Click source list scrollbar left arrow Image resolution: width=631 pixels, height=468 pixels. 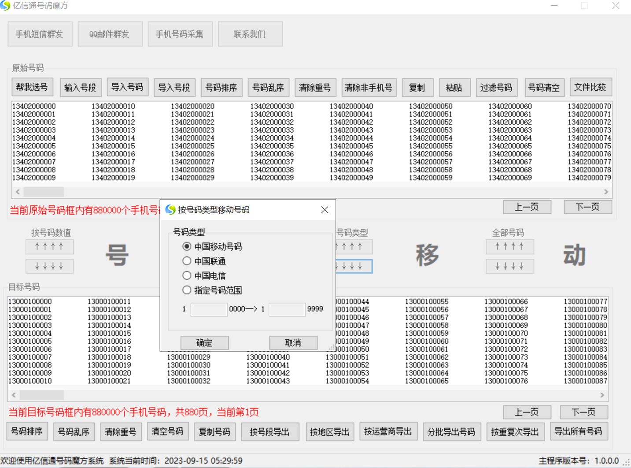tap(18, 192)
